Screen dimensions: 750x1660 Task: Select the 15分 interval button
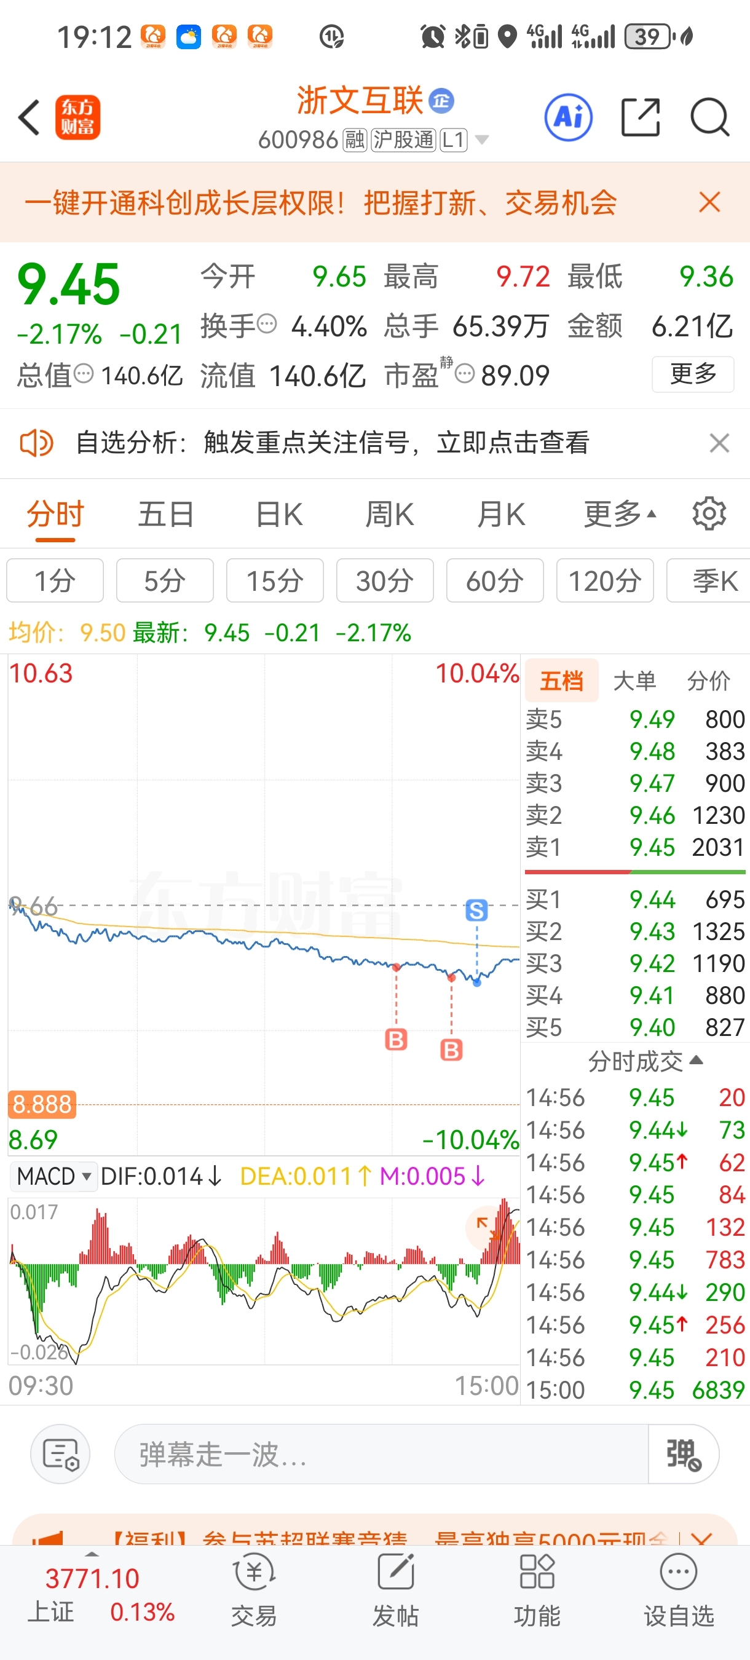(x=275, y=580)
